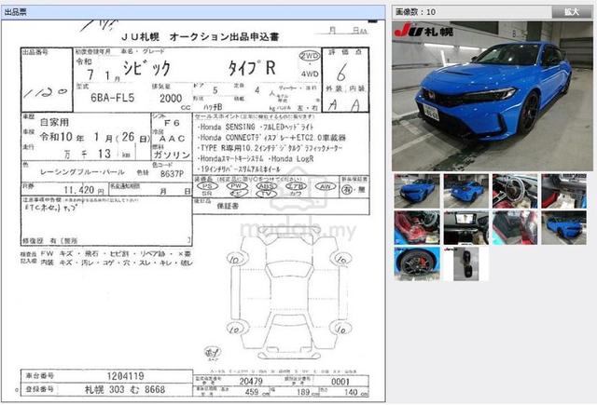The width and height of the screenshot is (597, 405).
Task: Click the evaluation score 6
Action: 341,73
